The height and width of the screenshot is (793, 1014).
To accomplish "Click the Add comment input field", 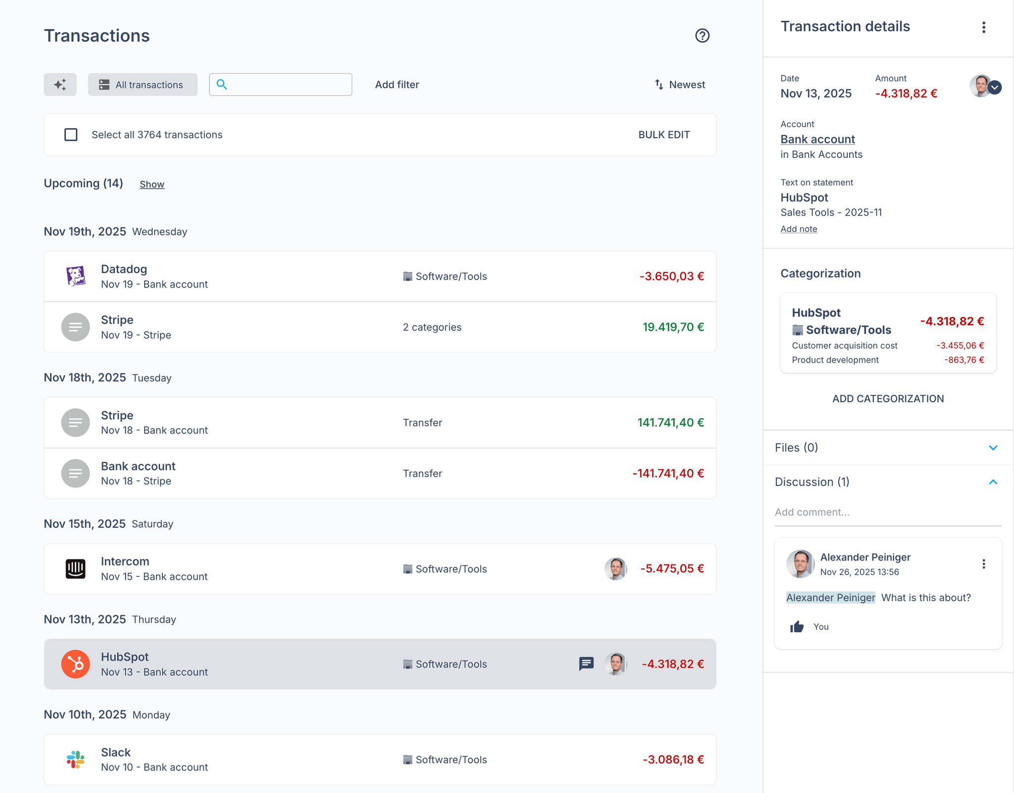I will [886, 512].
